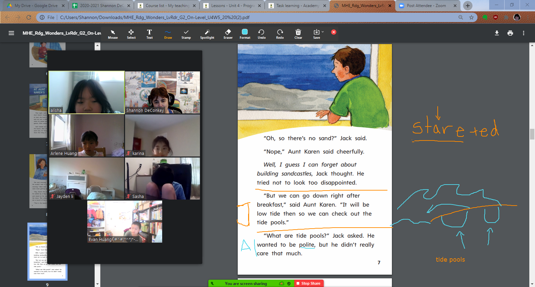Viewport: 535px width, 287px height.
Task: Close the My Drive tab
Action: [x=63, y=6]
